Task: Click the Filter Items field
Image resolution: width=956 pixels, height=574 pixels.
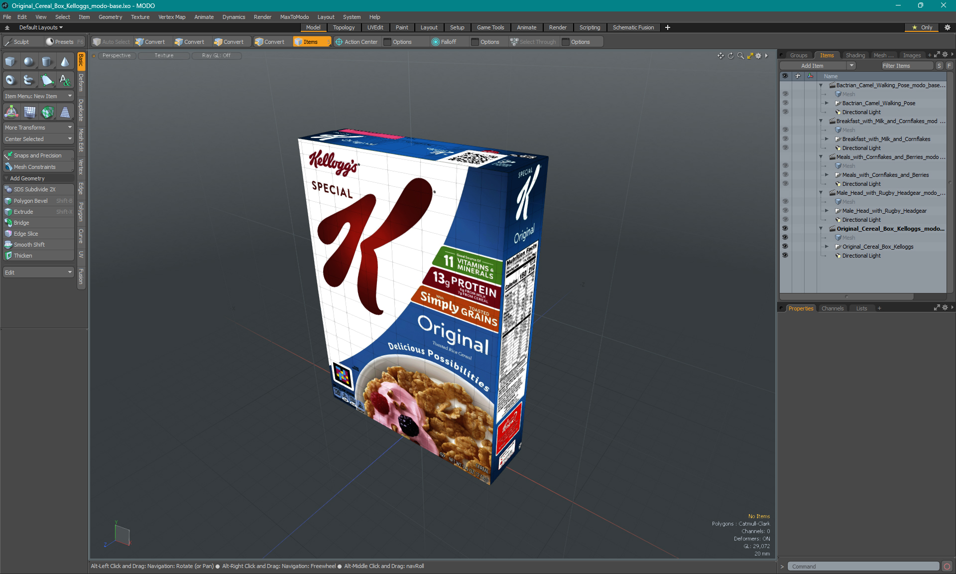Action: tap(907, 66)
